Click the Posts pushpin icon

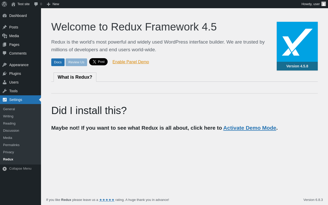pos(5,27)
